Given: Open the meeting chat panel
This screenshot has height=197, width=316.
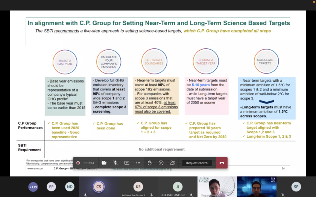Looking at the screenshot, I should point(161,163).
